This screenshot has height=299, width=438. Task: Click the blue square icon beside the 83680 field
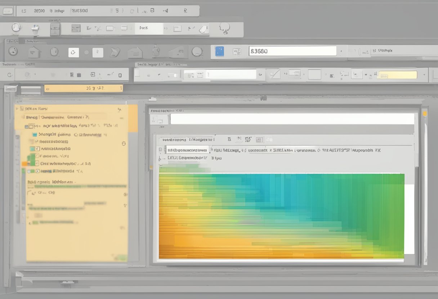tap(219, 51)
